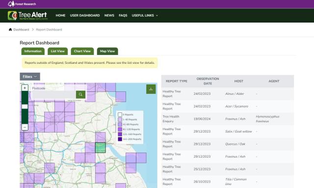
Task: Click the Report Dashboard page heading
Action: (x=39, y=43)
